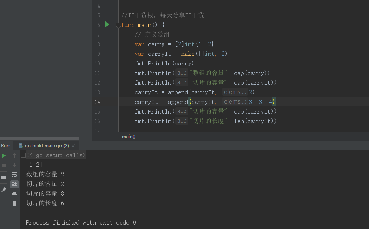Open main() in the breadcrumb bar
This screenshot has width=369, height=229.
click(128, 136)
